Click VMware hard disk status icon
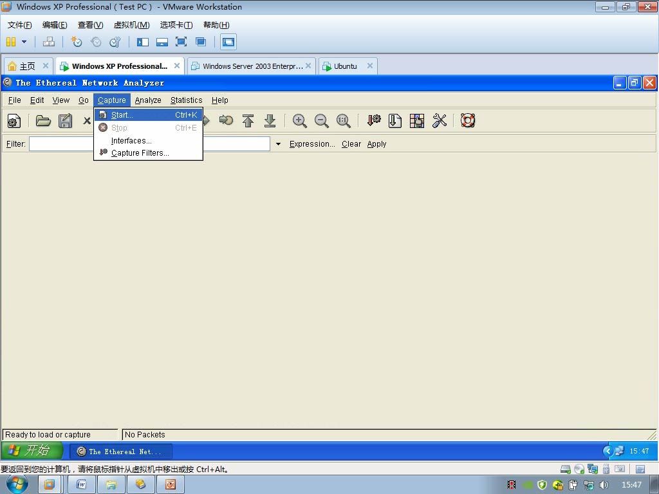This screenshot has height=494, width=659. coord(566,469)
